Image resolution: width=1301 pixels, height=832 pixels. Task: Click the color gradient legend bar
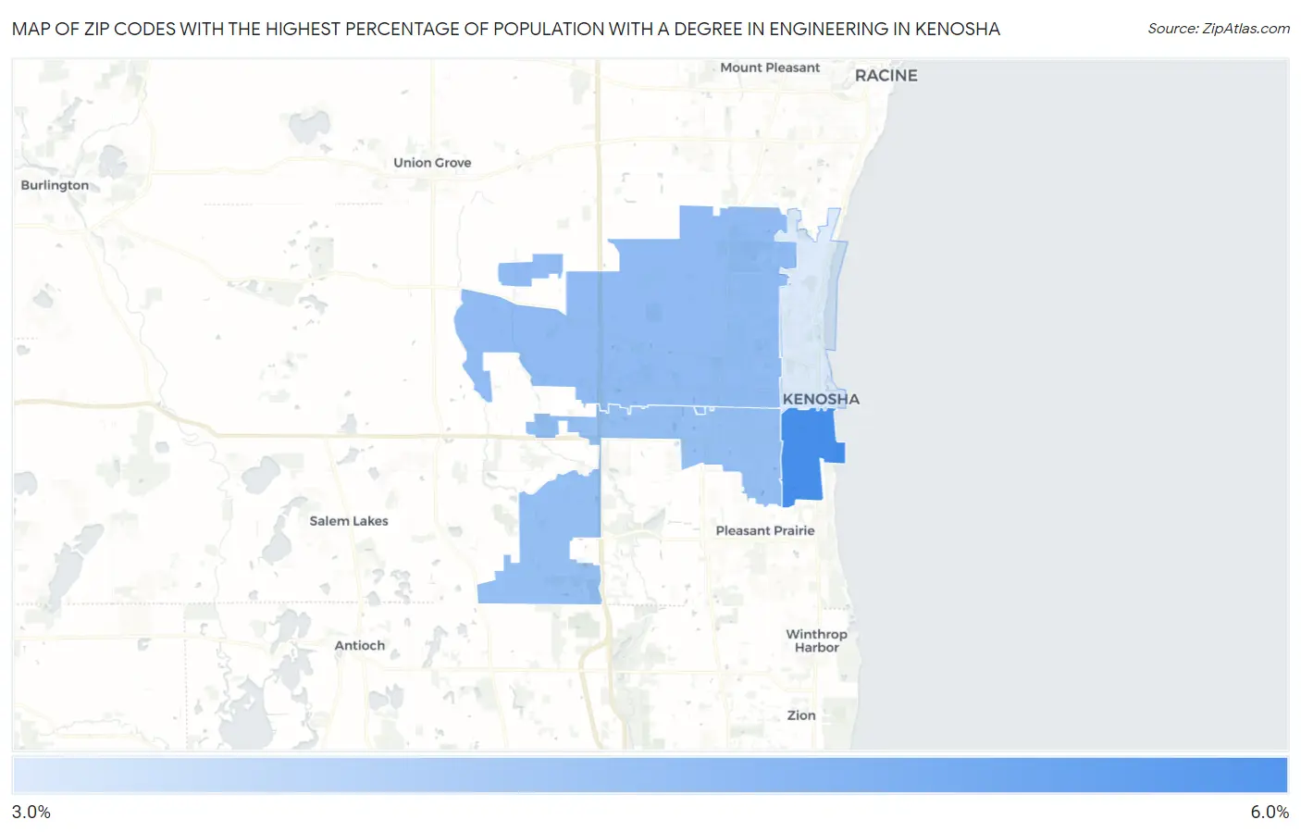650,776
